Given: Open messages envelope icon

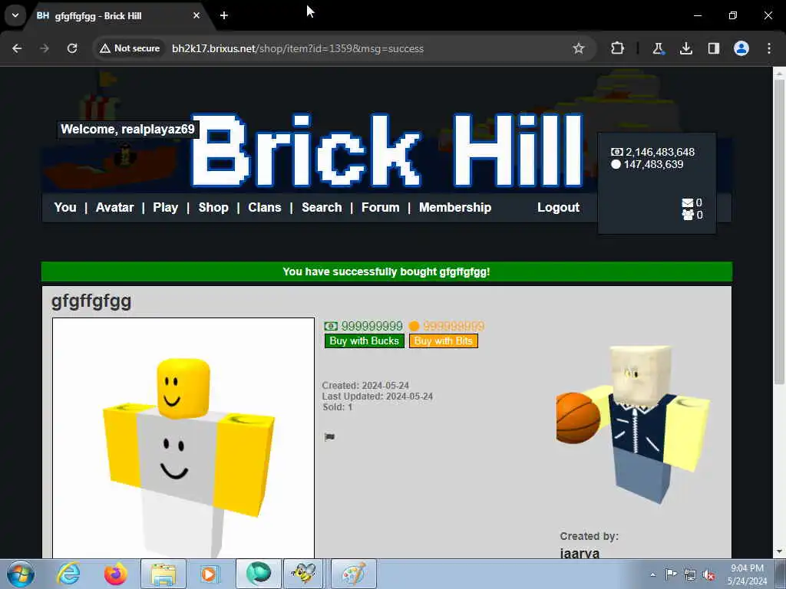Looking at the screenshot, I should point(688,202).
